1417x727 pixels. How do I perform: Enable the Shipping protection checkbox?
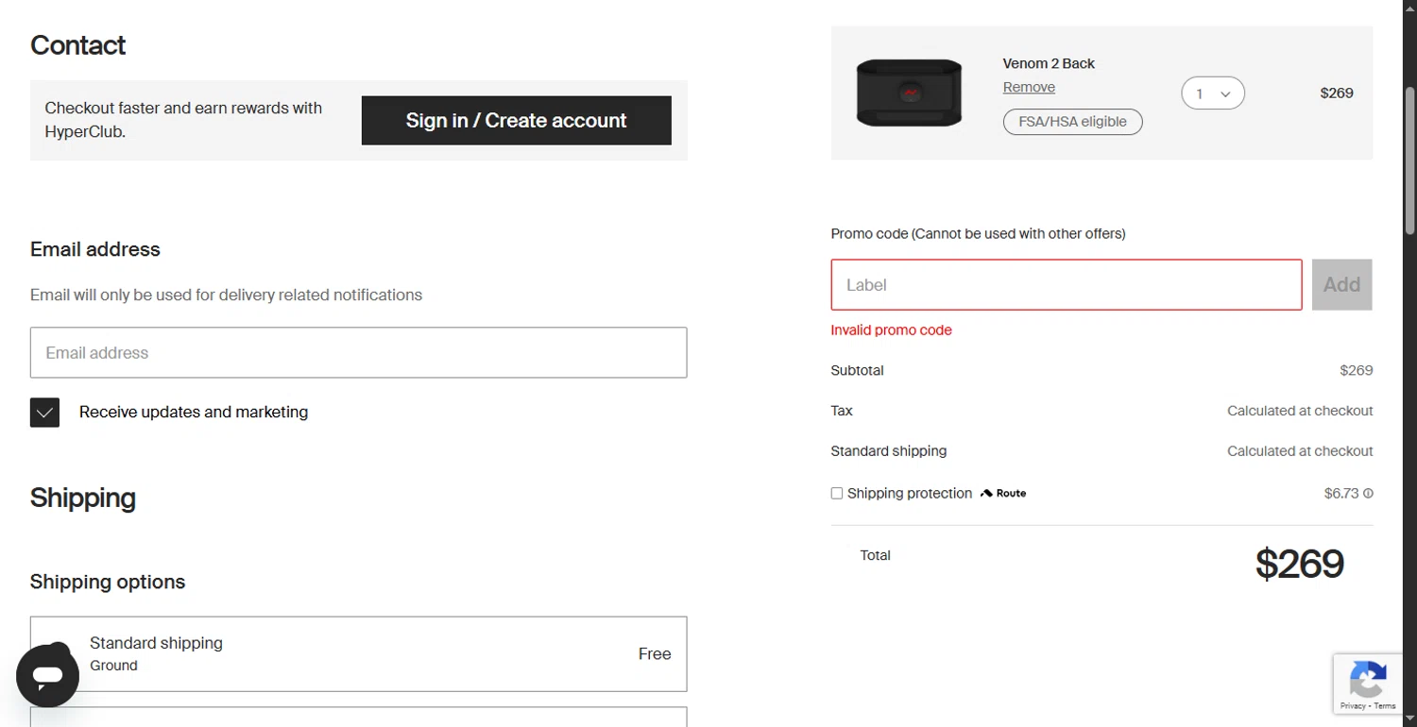click(837, 493)
